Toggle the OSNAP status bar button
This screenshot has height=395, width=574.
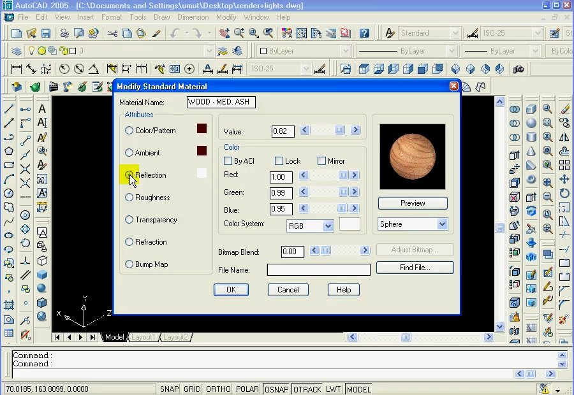coord(276,389)
